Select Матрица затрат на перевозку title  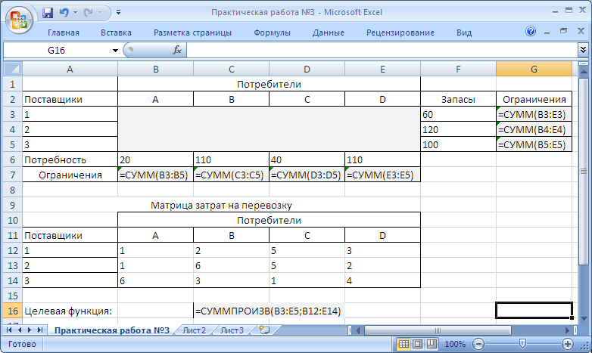pos(221,205)
